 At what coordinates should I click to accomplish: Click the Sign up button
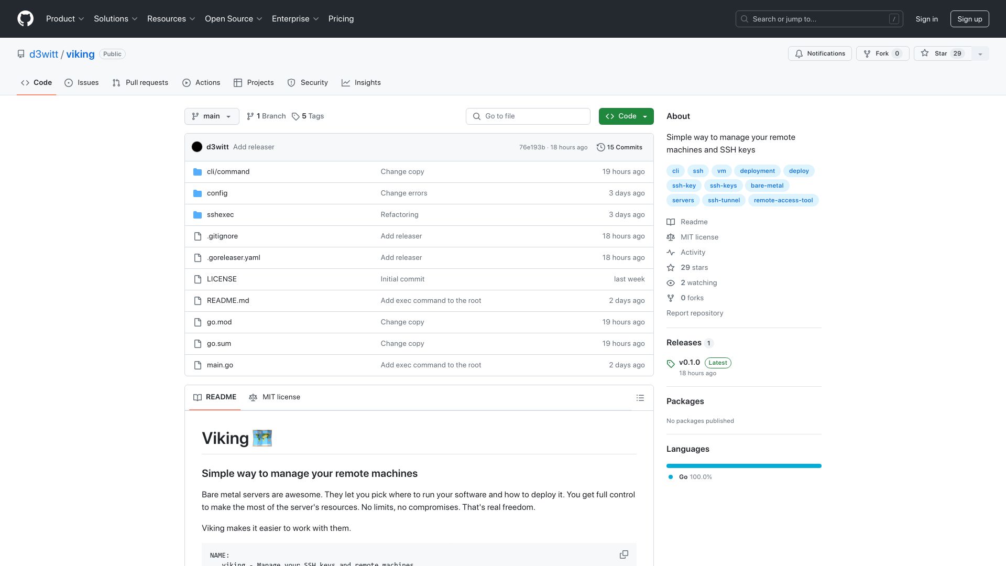(970, 19)
